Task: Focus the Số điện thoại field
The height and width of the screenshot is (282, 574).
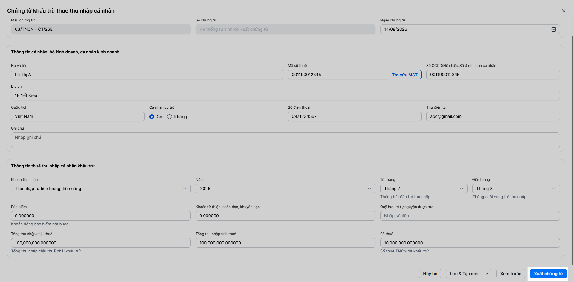Action: point(355,116)
